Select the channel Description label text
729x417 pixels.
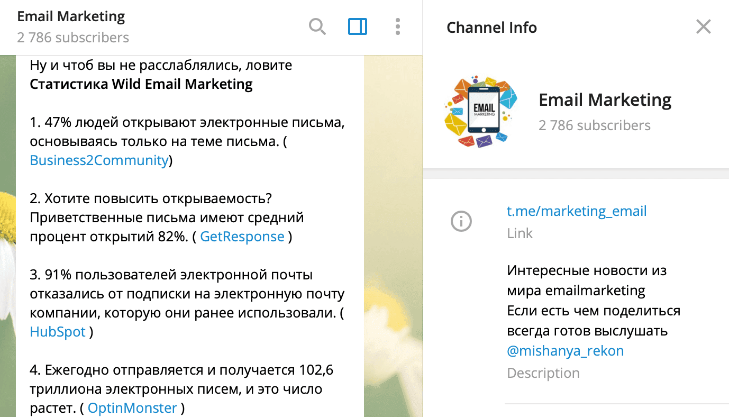(543, 373)
